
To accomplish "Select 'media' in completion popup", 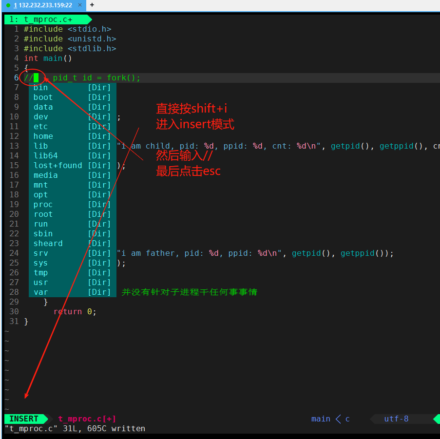I will tap(73, 175).
